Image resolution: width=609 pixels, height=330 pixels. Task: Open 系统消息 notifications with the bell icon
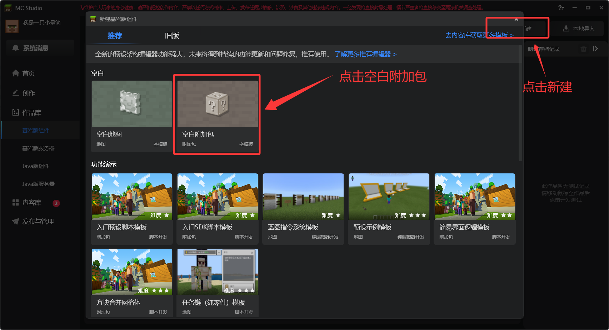40,48
